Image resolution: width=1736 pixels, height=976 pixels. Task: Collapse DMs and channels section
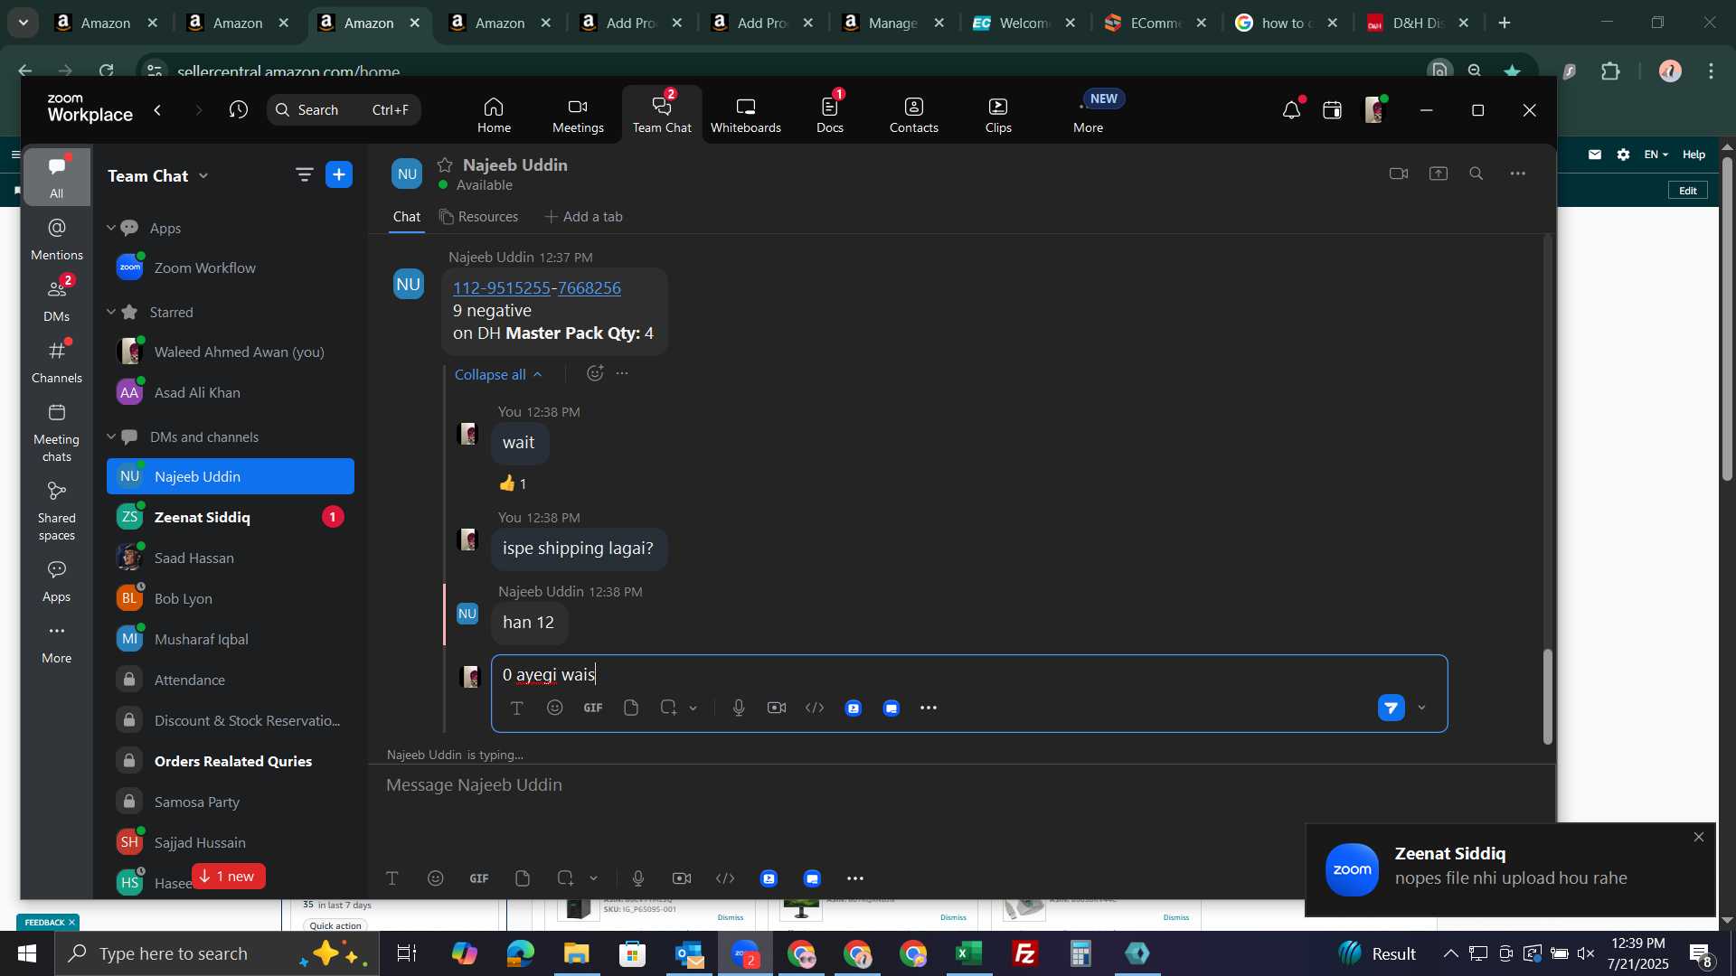click(x=111, y=436)
